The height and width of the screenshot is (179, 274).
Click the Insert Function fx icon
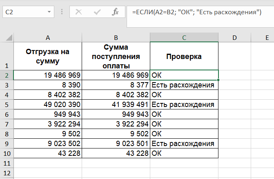coord(115,12)
